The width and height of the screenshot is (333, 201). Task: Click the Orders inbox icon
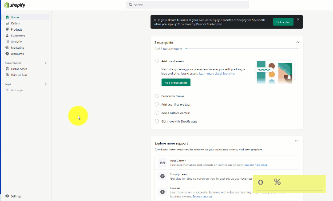7,24
